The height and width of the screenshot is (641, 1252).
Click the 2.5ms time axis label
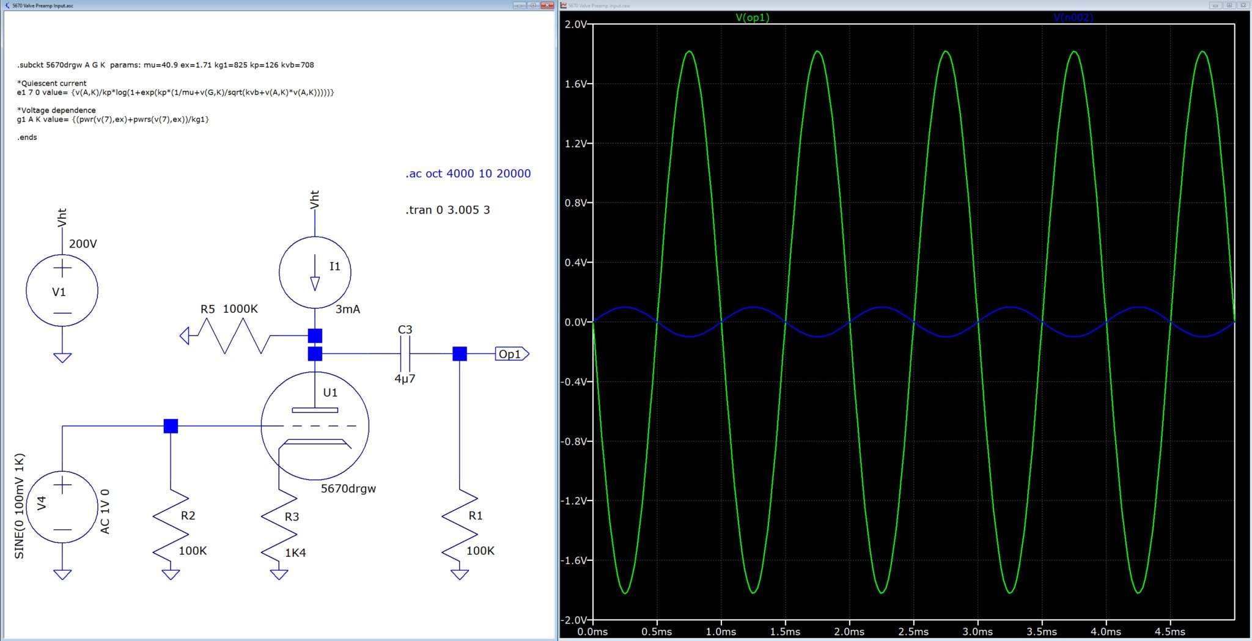(913, 632)
